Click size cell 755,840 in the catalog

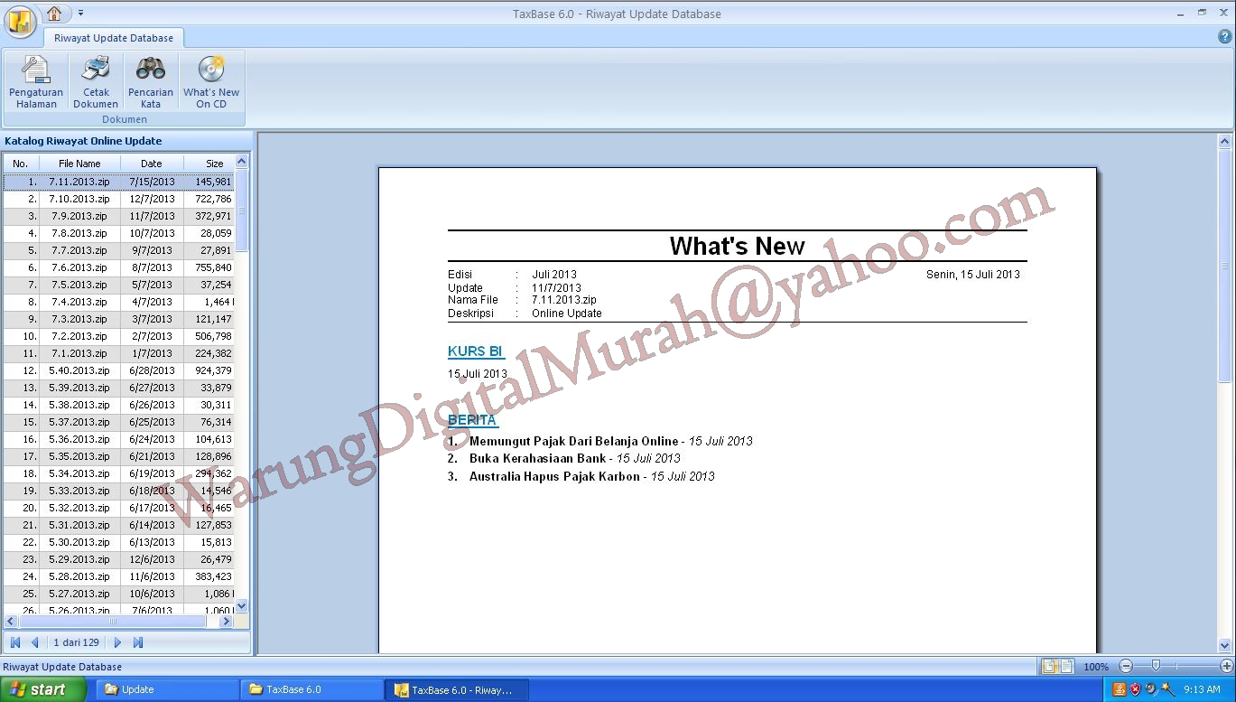(209, 267)
